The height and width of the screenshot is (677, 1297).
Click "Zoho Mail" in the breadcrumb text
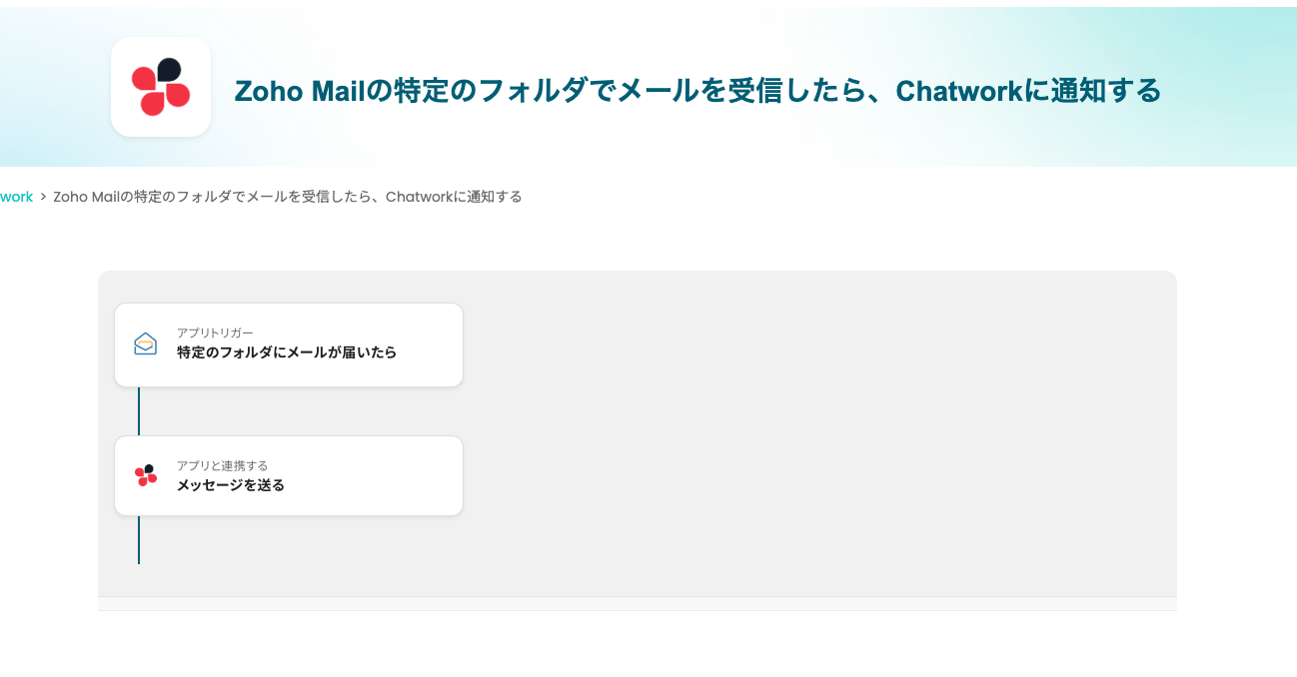coord(86,197)
